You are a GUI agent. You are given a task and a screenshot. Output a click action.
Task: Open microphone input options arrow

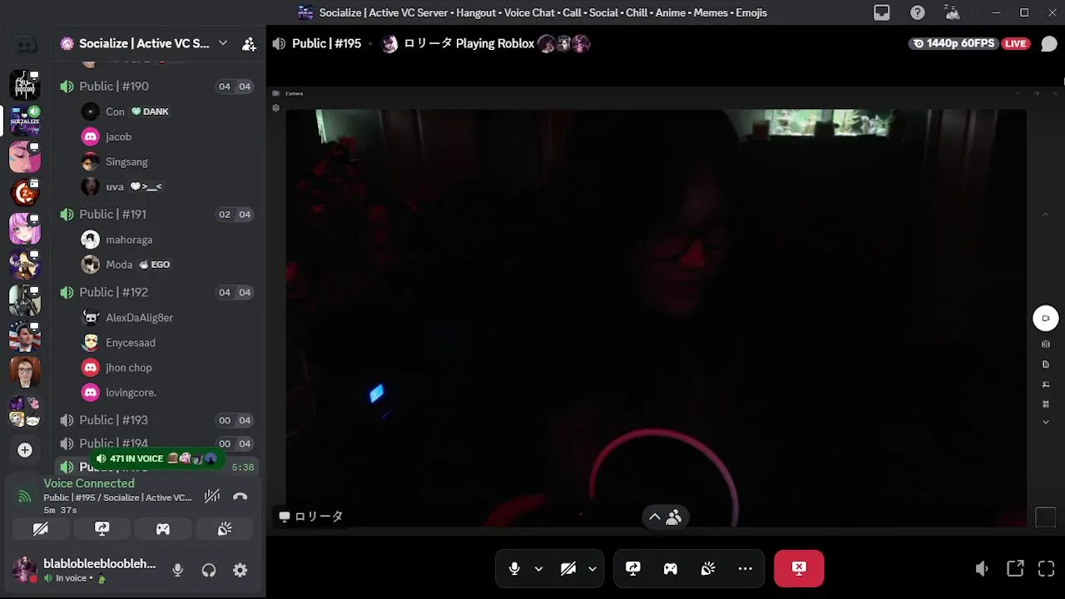point(538,569)
